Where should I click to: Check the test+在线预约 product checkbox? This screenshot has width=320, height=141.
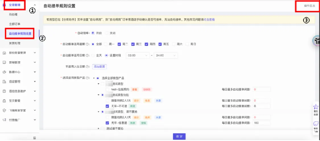point(107,89)
